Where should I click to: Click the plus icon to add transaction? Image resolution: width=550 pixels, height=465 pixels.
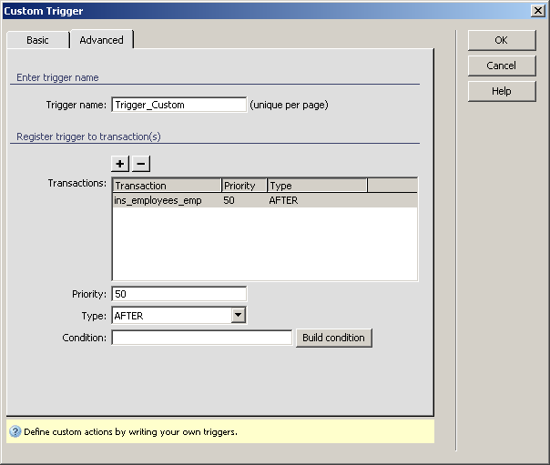(x=120, y=164)
